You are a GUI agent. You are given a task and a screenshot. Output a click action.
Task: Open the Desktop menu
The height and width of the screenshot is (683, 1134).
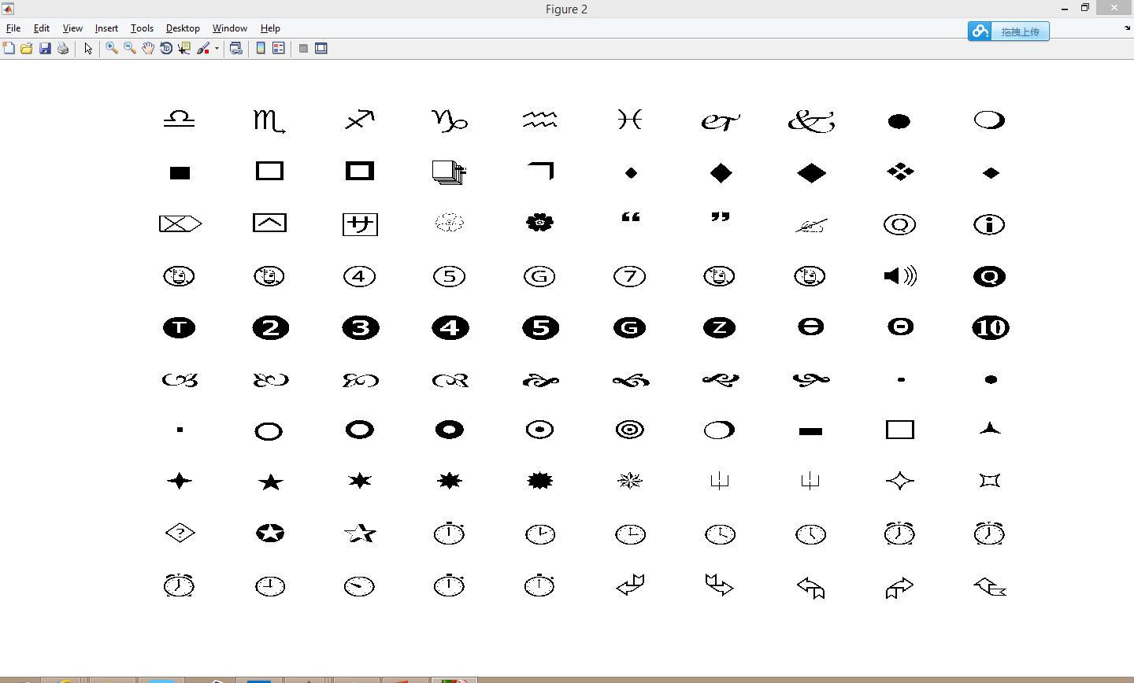183,28
